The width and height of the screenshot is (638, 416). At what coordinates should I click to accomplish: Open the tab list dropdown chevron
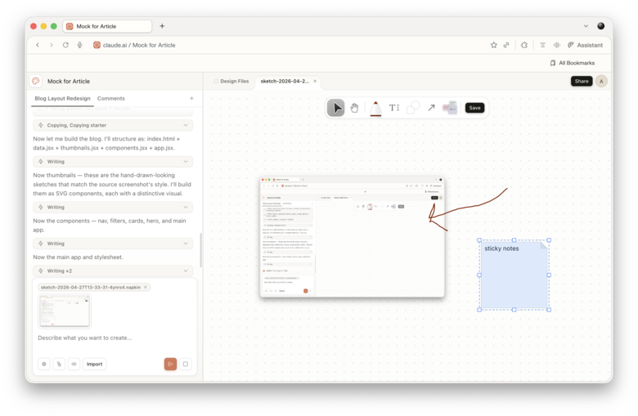pos(586,26)
